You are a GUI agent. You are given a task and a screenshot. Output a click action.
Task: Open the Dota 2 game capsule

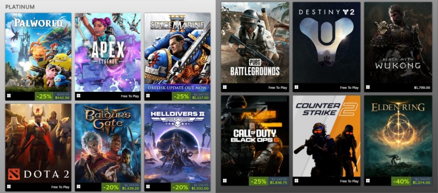38,143
